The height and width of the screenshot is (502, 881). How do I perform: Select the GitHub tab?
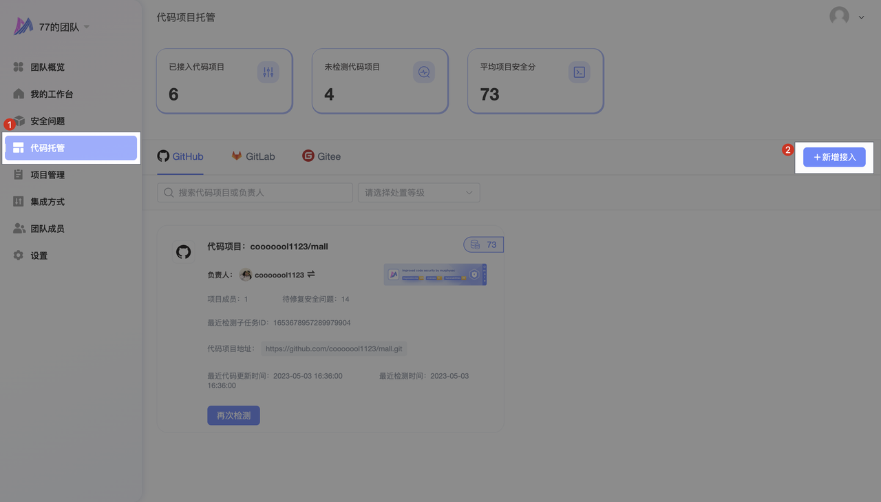coord(180,156)
